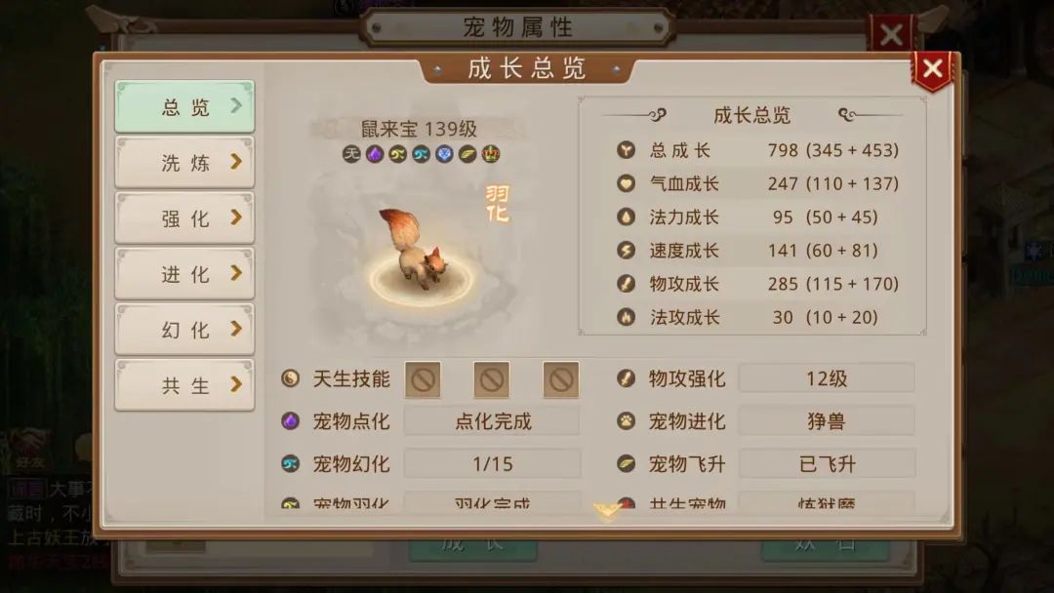1054x593 pixels.
Task: Select the 进化 sidebar tab
Action: click(184, 274)
